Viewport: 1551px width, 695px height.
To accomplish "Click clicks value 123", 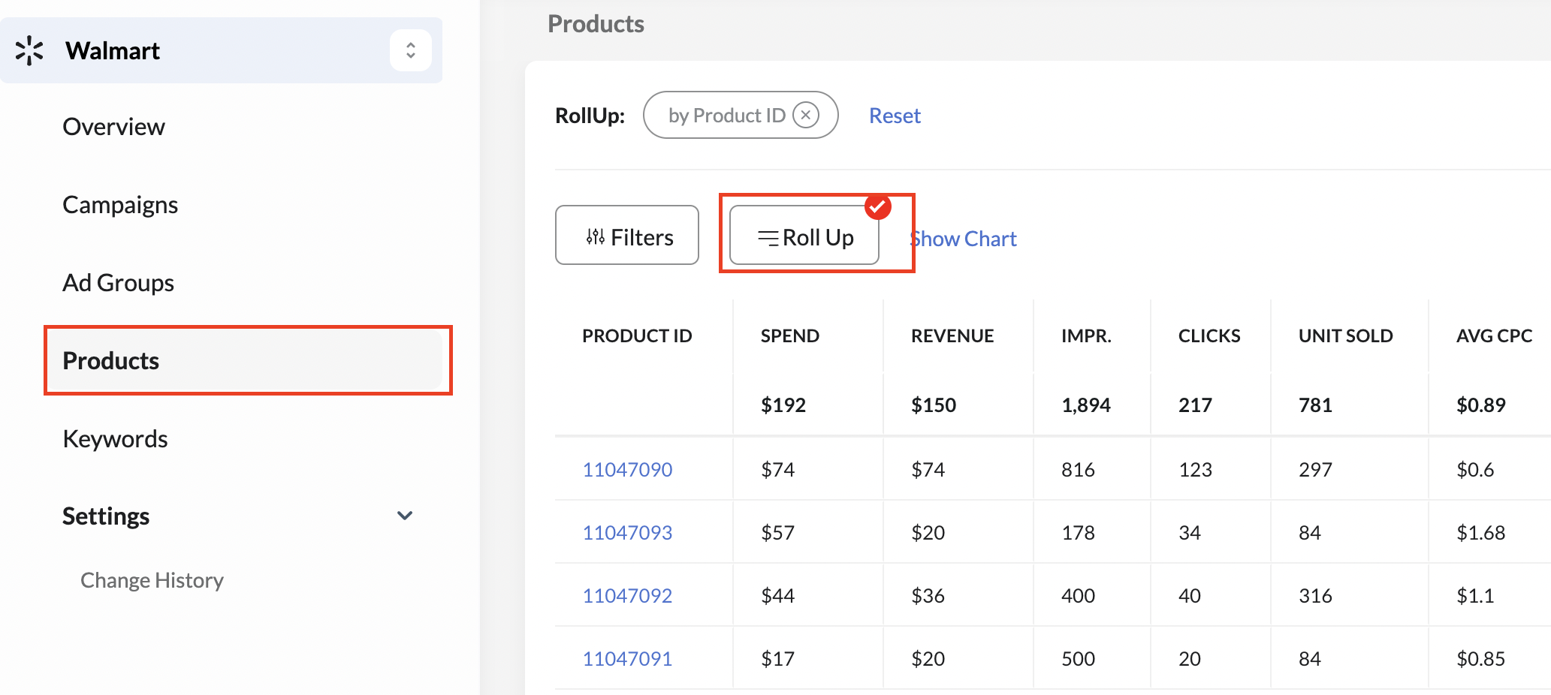I will point(1196,470).
